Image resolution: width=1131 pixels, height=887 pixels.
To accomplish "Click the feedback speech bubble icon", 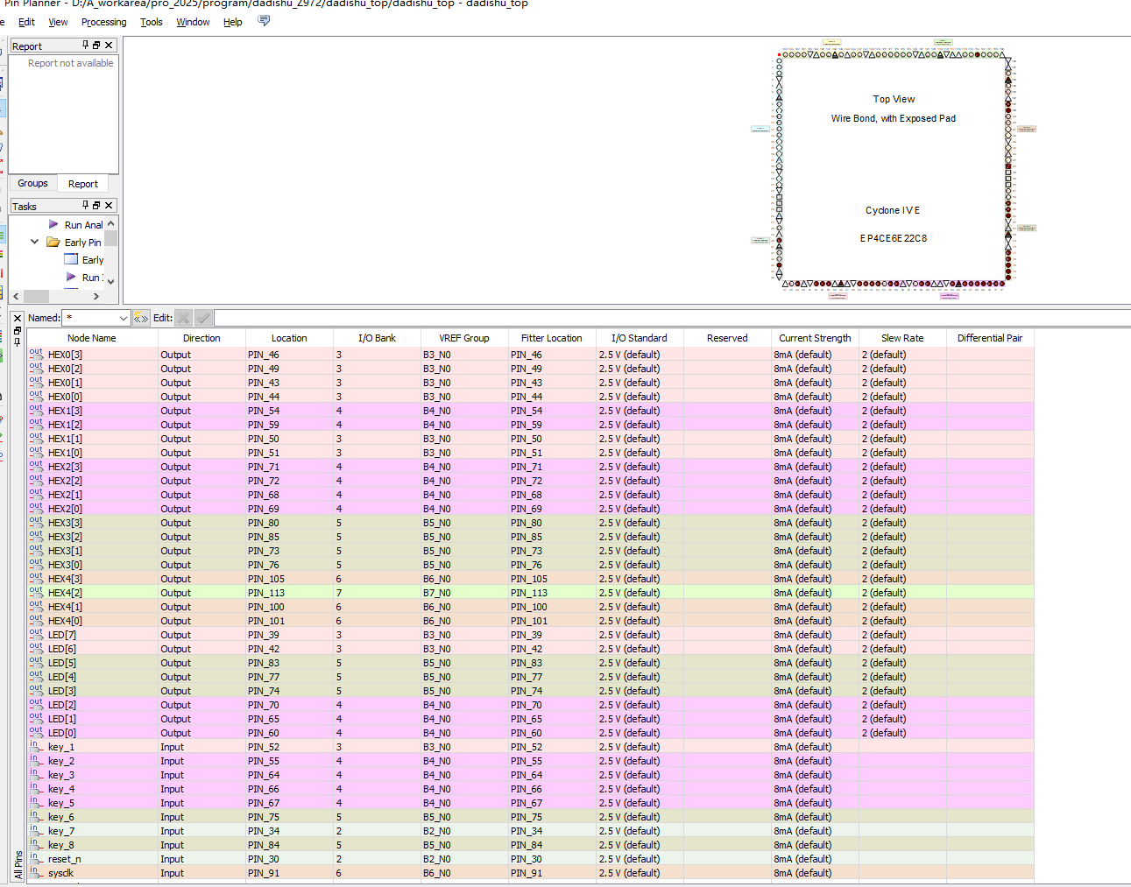I will (x=264, y=21).
